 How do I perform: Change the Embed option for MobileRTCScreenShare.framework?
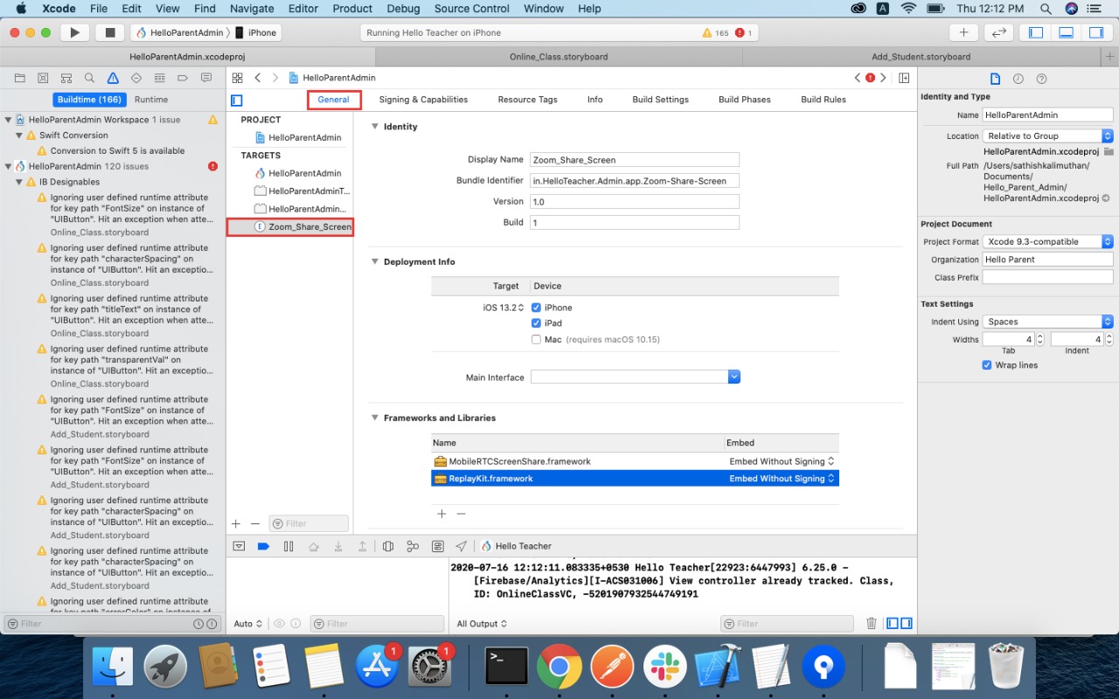[x=782, y=461]
